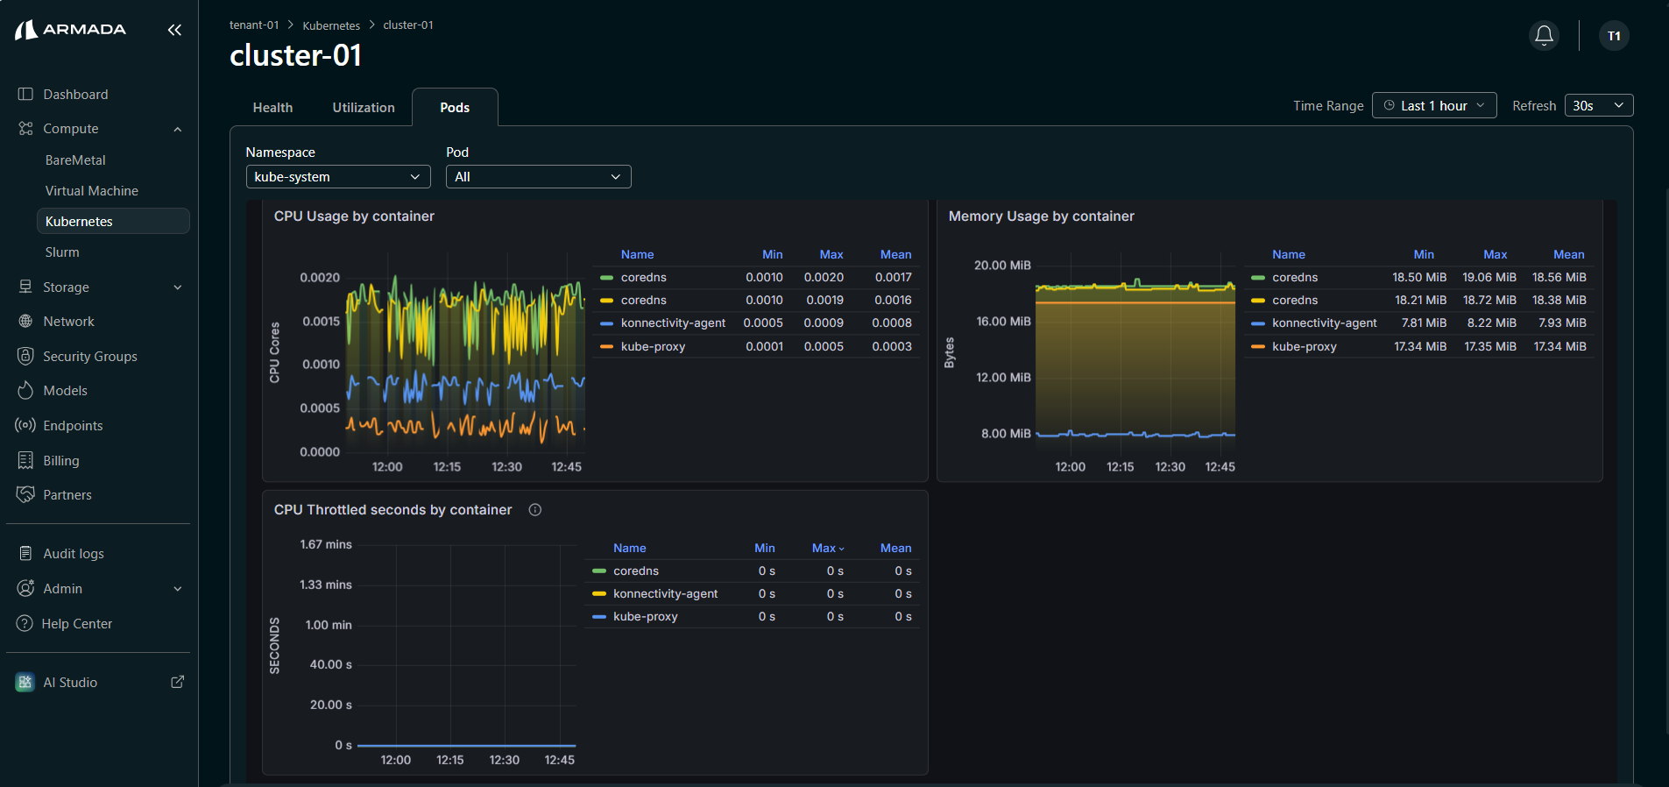Click orange kube-proxy color swatch in Memory Usage
This screenshot has width=1669, height=787.
[x=1258, y=347]
